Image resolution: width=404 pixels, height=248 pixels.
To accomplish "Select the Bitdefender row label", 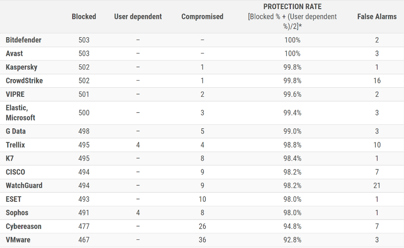I will pyautogui.click(x=24, y=40).
